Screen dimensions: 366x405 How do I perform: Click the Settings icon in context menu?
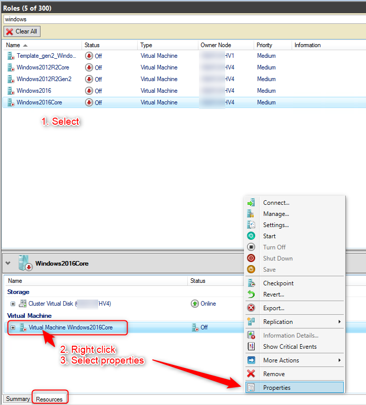tap(251, 225)
